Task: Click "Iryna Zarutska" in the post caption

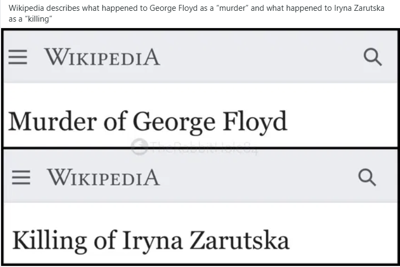Action: [x=351, y=9]
